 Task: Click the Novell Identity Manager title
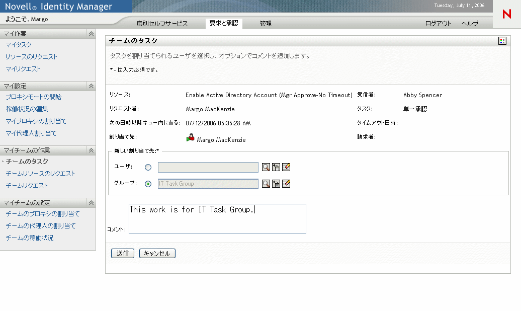[x=58, y=7]
